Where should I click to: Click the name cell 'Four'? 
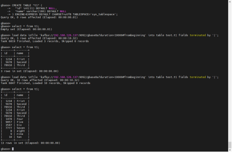[x=20, y=119]
